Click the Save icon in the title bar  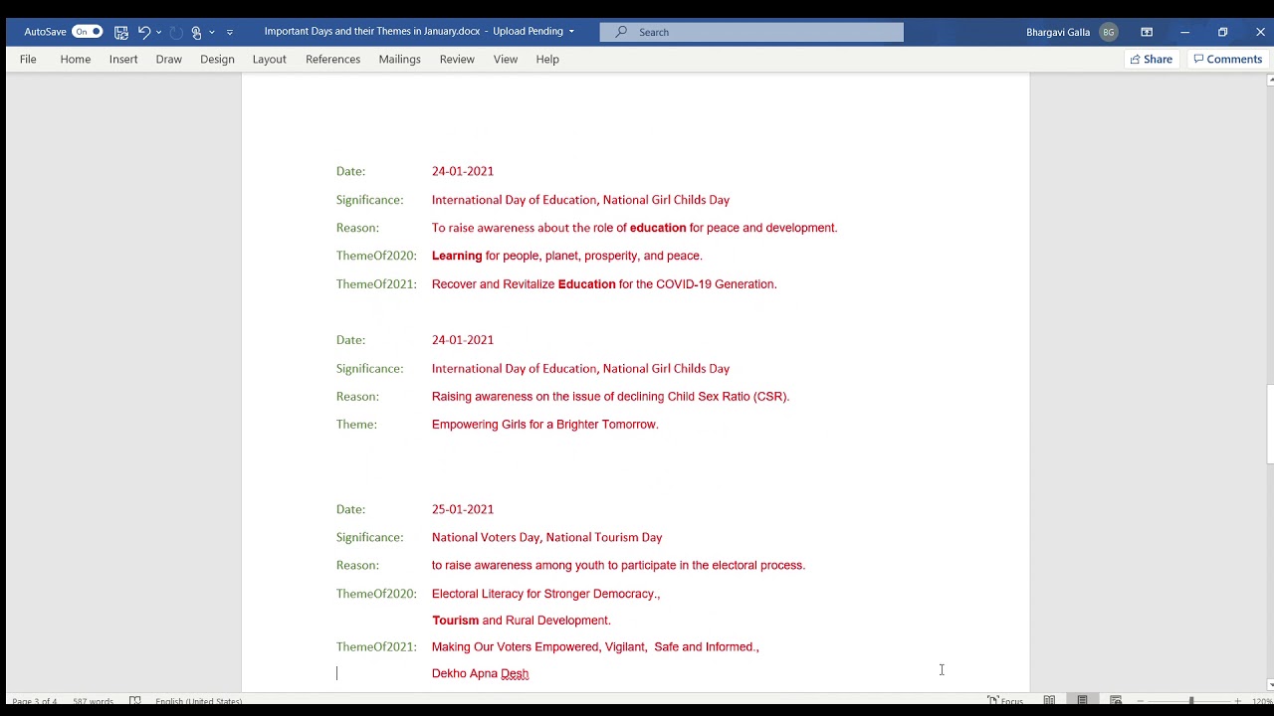120,32
